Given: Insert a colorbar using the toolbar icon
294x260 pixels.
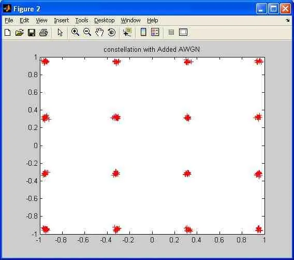Looking at the screenshot, I should (x=143, y=32).
